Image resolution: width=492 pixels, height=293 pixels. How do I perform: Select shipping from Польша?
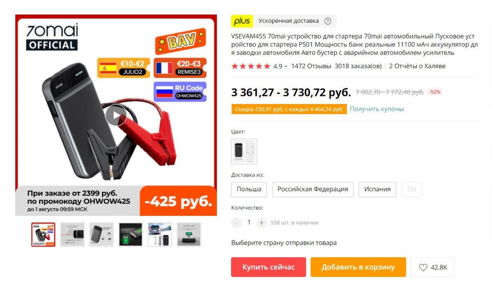(x=249, y=189)
